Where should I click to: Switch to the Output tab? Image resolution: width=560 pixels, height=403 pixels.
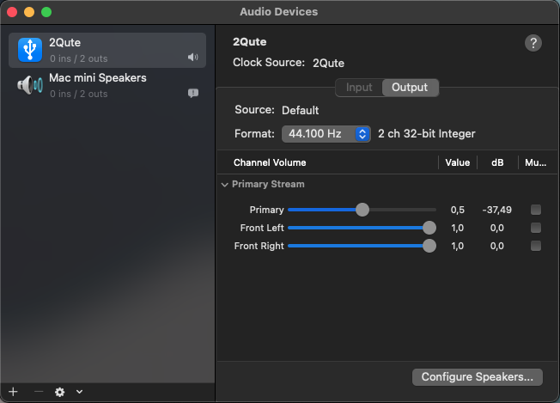click(x=410, y=88)
